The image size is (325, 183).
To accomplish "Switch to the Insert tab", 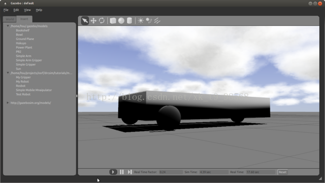I will 24,19.
